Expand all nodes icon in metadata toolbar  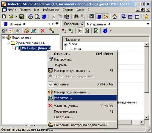pyautogui.click(x=71, y=31)
